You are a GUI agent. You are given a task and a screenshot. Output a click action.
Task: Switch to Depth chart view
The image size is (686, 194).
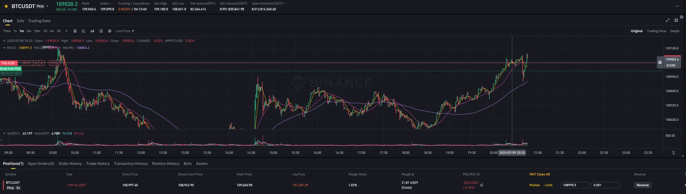pyautogui.click(x=675, y=31)
